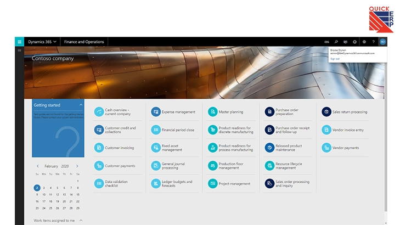Open Sales return processing icon
400x225 pixels.
326,112
